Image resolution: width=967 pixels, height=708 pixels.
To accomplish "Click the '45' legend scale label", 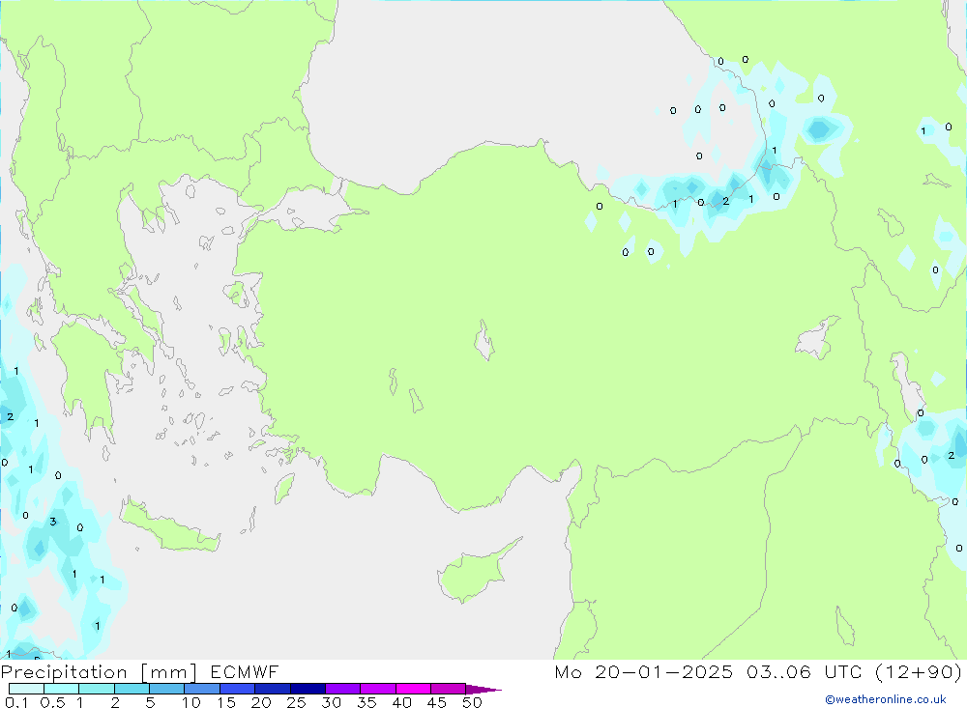I will click(x=437, y=702).
